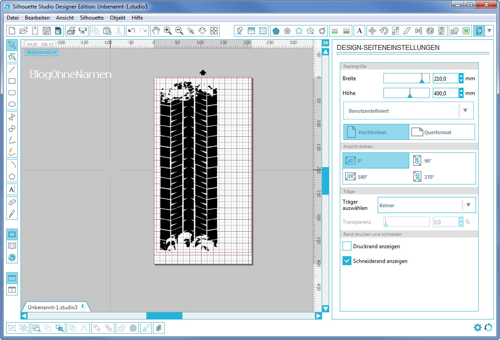The image size is (500, 340).
Task: Expand the Träger auswählen dropdown
Action: 426,205
